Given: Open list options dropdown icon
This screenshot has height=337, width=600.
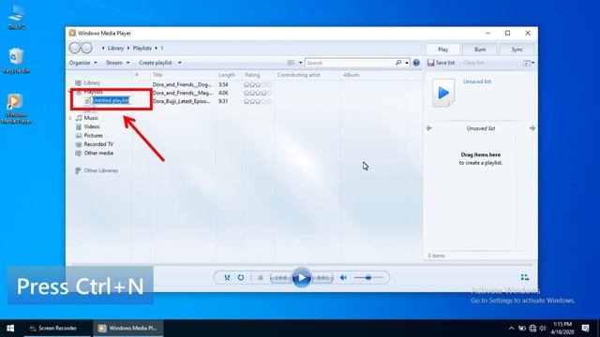Looking at the screenshot, I should pyautogui.click(x=529, y=63).
